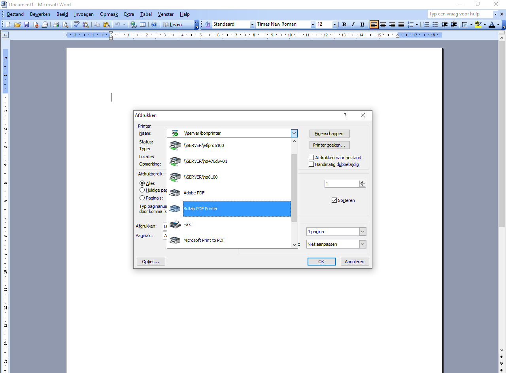This screenshot has height=373, width=506.
Task: Expand the Undo history dropdown arrow
Action: pos(124,24)
